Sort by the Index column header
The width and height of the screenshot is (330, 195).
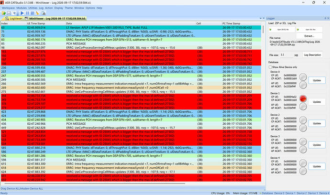click(x=13, y=23)
